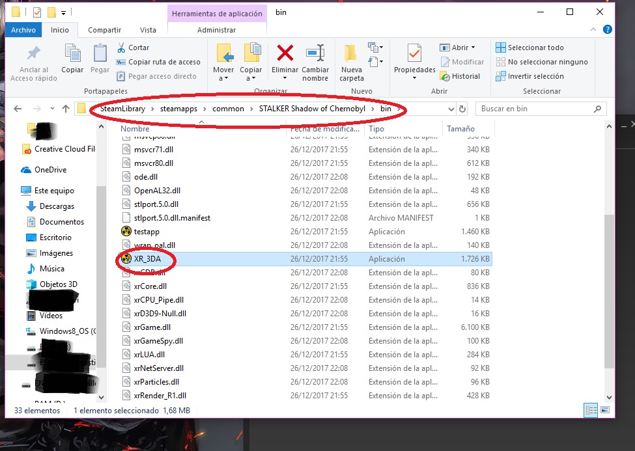This screenshot has height=451, width=635.
Task: Select the OpenAL32.dll file
Action: [x=157, y=190]
